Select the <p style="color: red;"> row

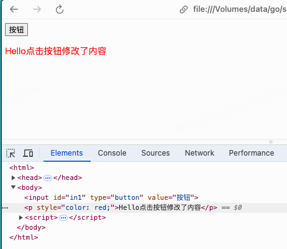click(x=145, y=207)
